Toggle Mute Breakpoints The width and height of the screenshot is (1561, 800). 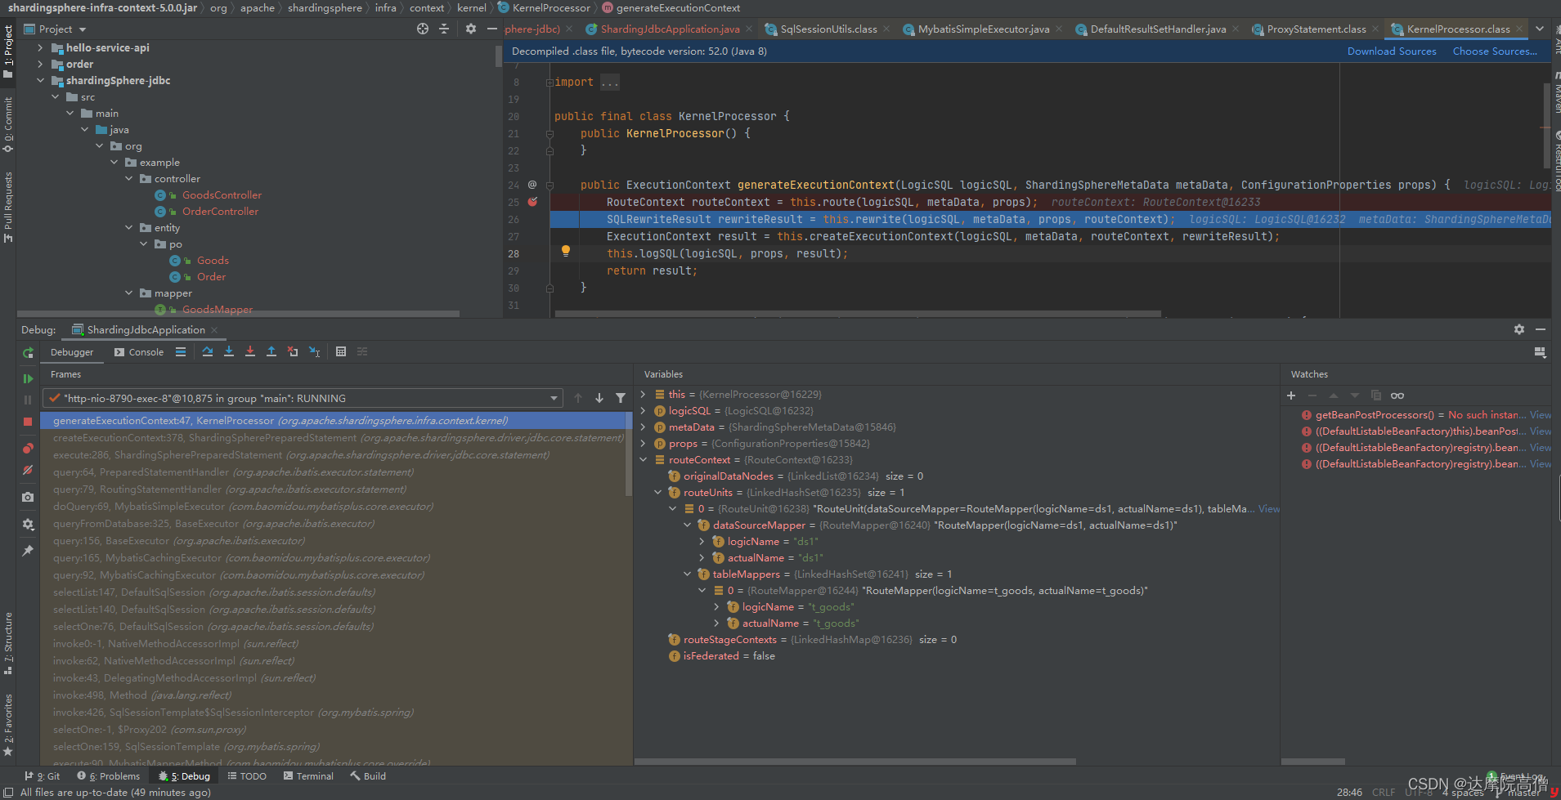(x=28, y=470)
